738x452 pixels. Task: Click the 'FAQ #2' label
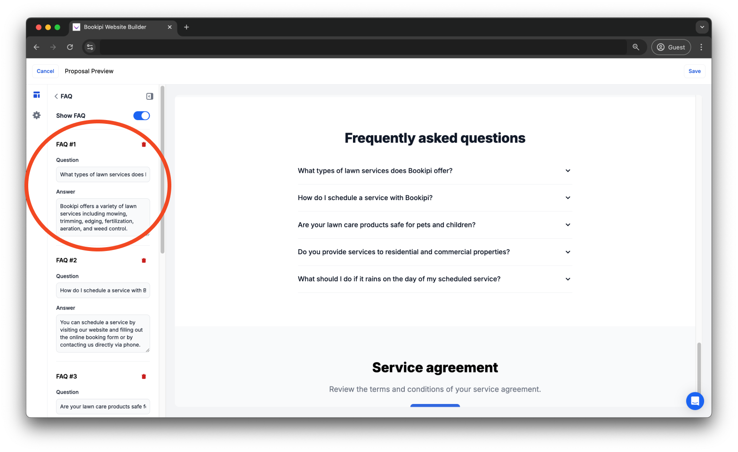click(66, 260)
